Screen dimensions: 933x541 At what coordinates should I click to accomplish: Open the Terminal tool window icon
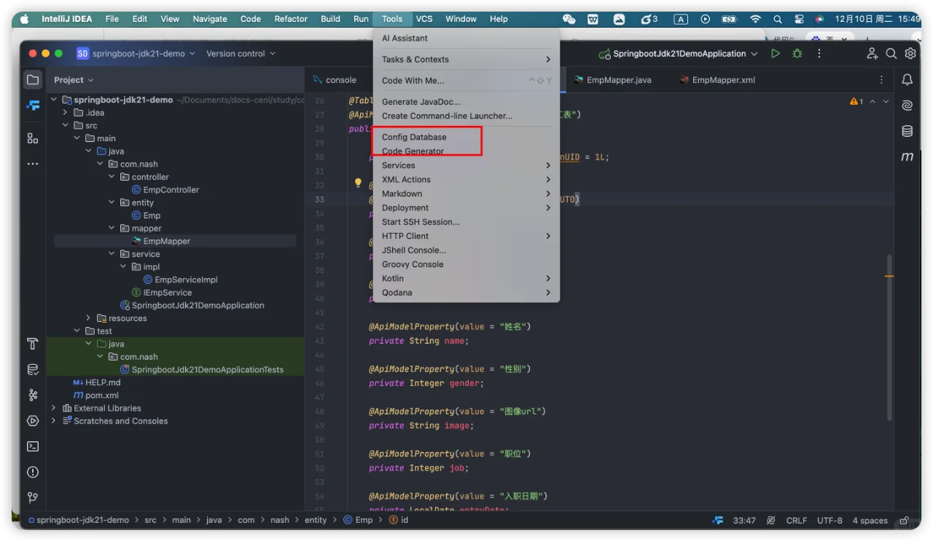pyautogui.click(x=33, y=446)
